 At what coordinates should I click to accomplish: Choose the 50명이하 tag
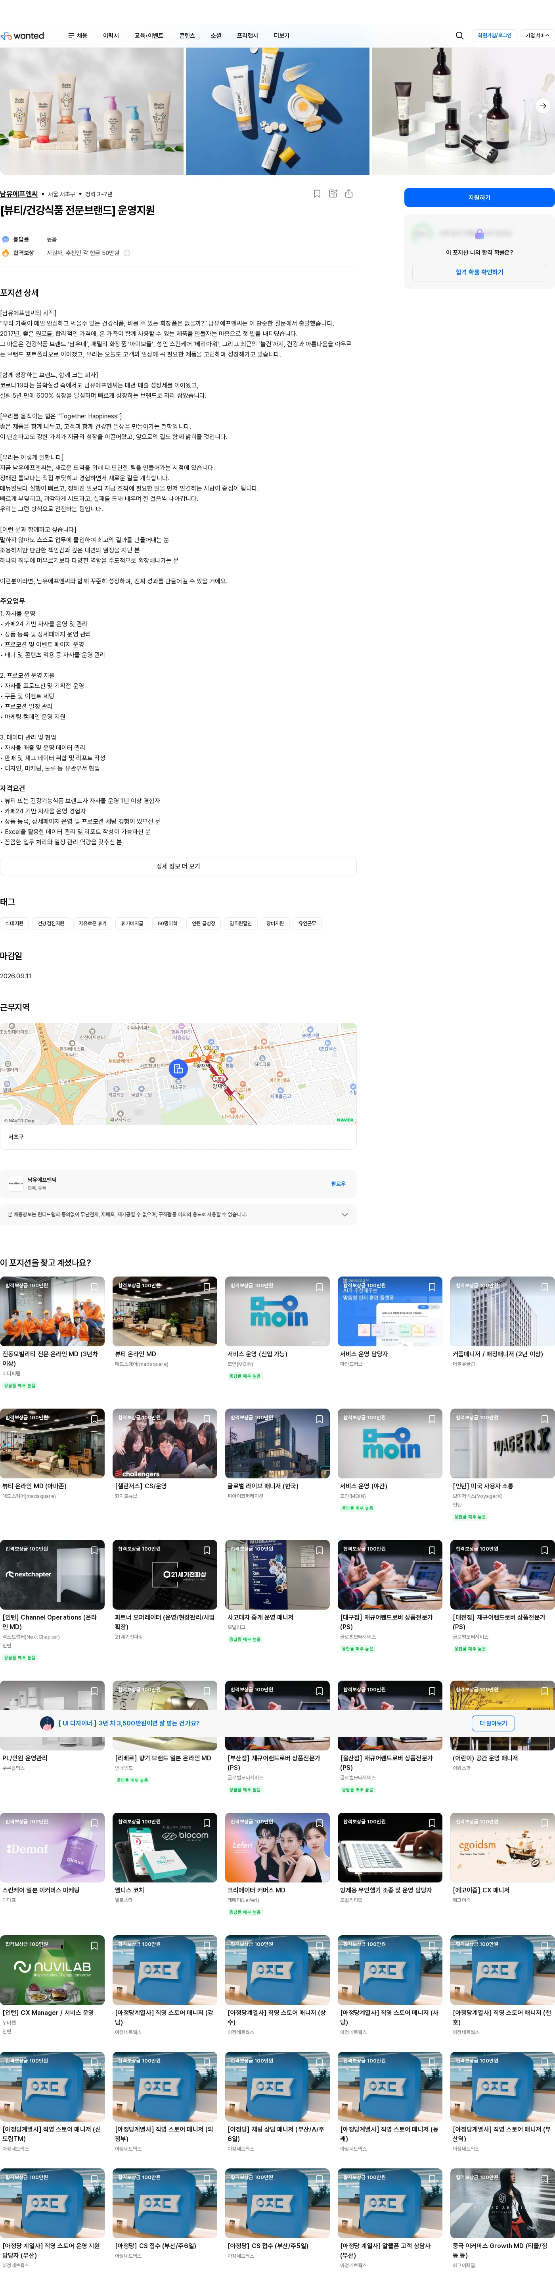pyautogui.click(x=168, y=924)
